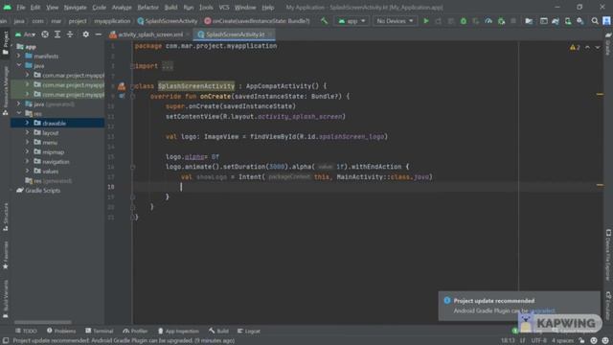Open the App Inspection tool window
The height and width of the screenshot is (345, 613).
pos(178,331)
